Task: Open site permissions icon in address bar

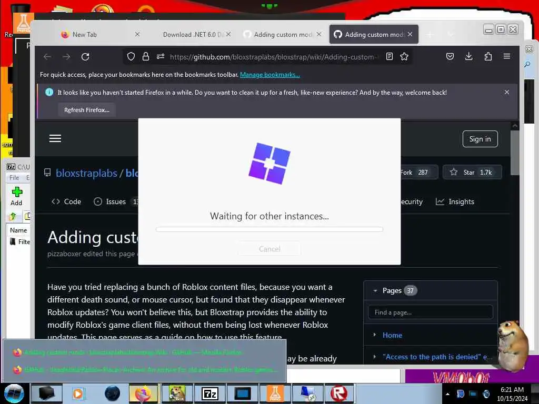Action: [x=161, y=56]
